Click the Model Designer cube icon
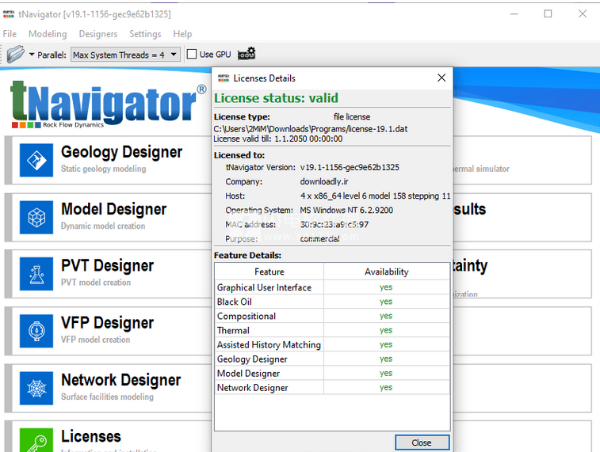 point(36,217)
